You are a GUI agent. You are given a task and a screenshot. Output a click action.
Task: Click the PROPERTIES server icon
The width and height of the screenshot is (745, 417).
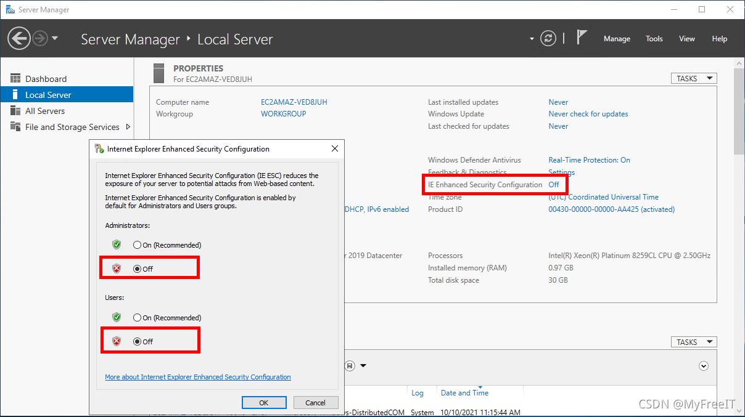[159, 73]
